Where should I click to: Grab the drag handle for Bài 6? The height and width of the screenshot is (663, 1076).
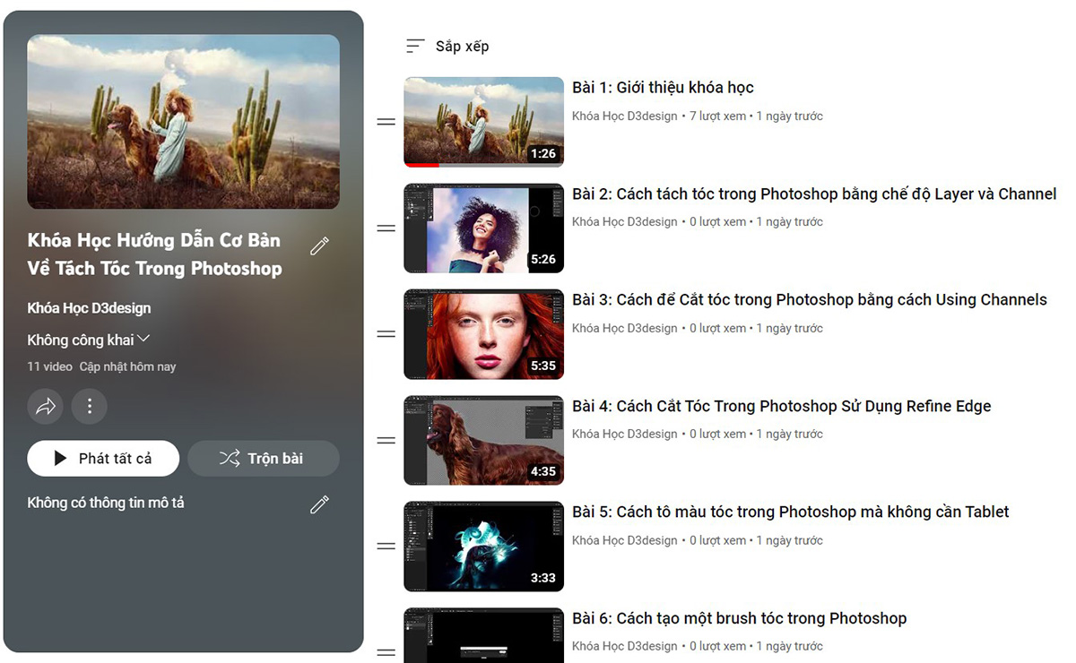[386, 652]
